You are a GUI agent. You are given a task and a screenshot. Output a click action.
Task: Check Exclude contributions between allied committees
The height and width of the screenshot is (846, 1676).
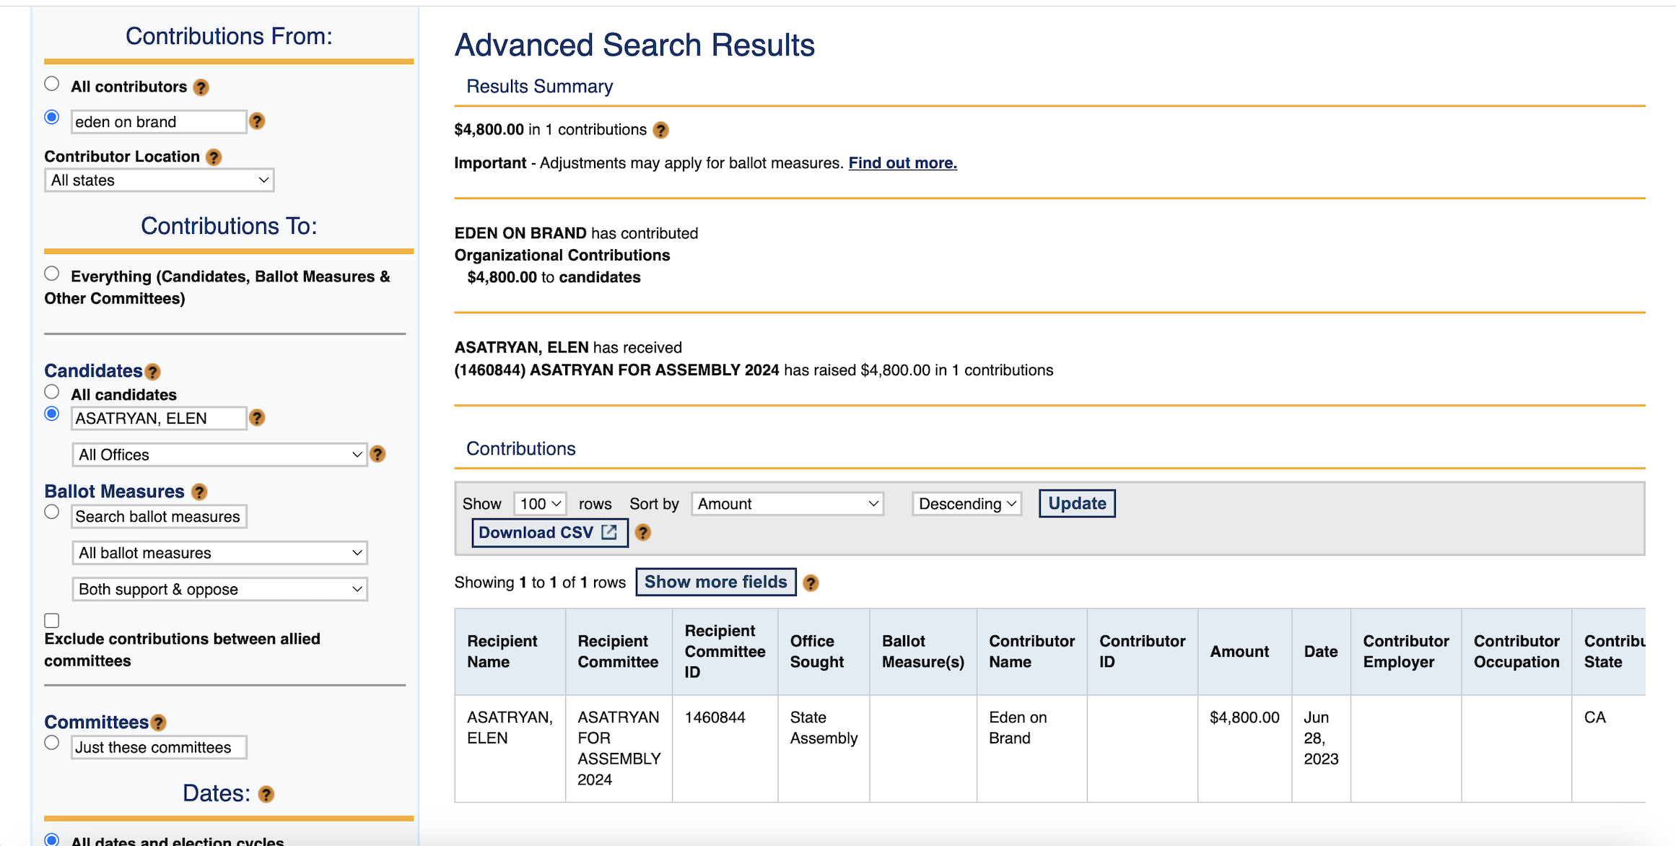pos(52,621)
